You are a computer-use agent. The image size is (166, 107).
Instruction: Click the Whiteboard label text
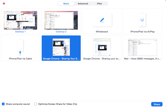point(102,32)
